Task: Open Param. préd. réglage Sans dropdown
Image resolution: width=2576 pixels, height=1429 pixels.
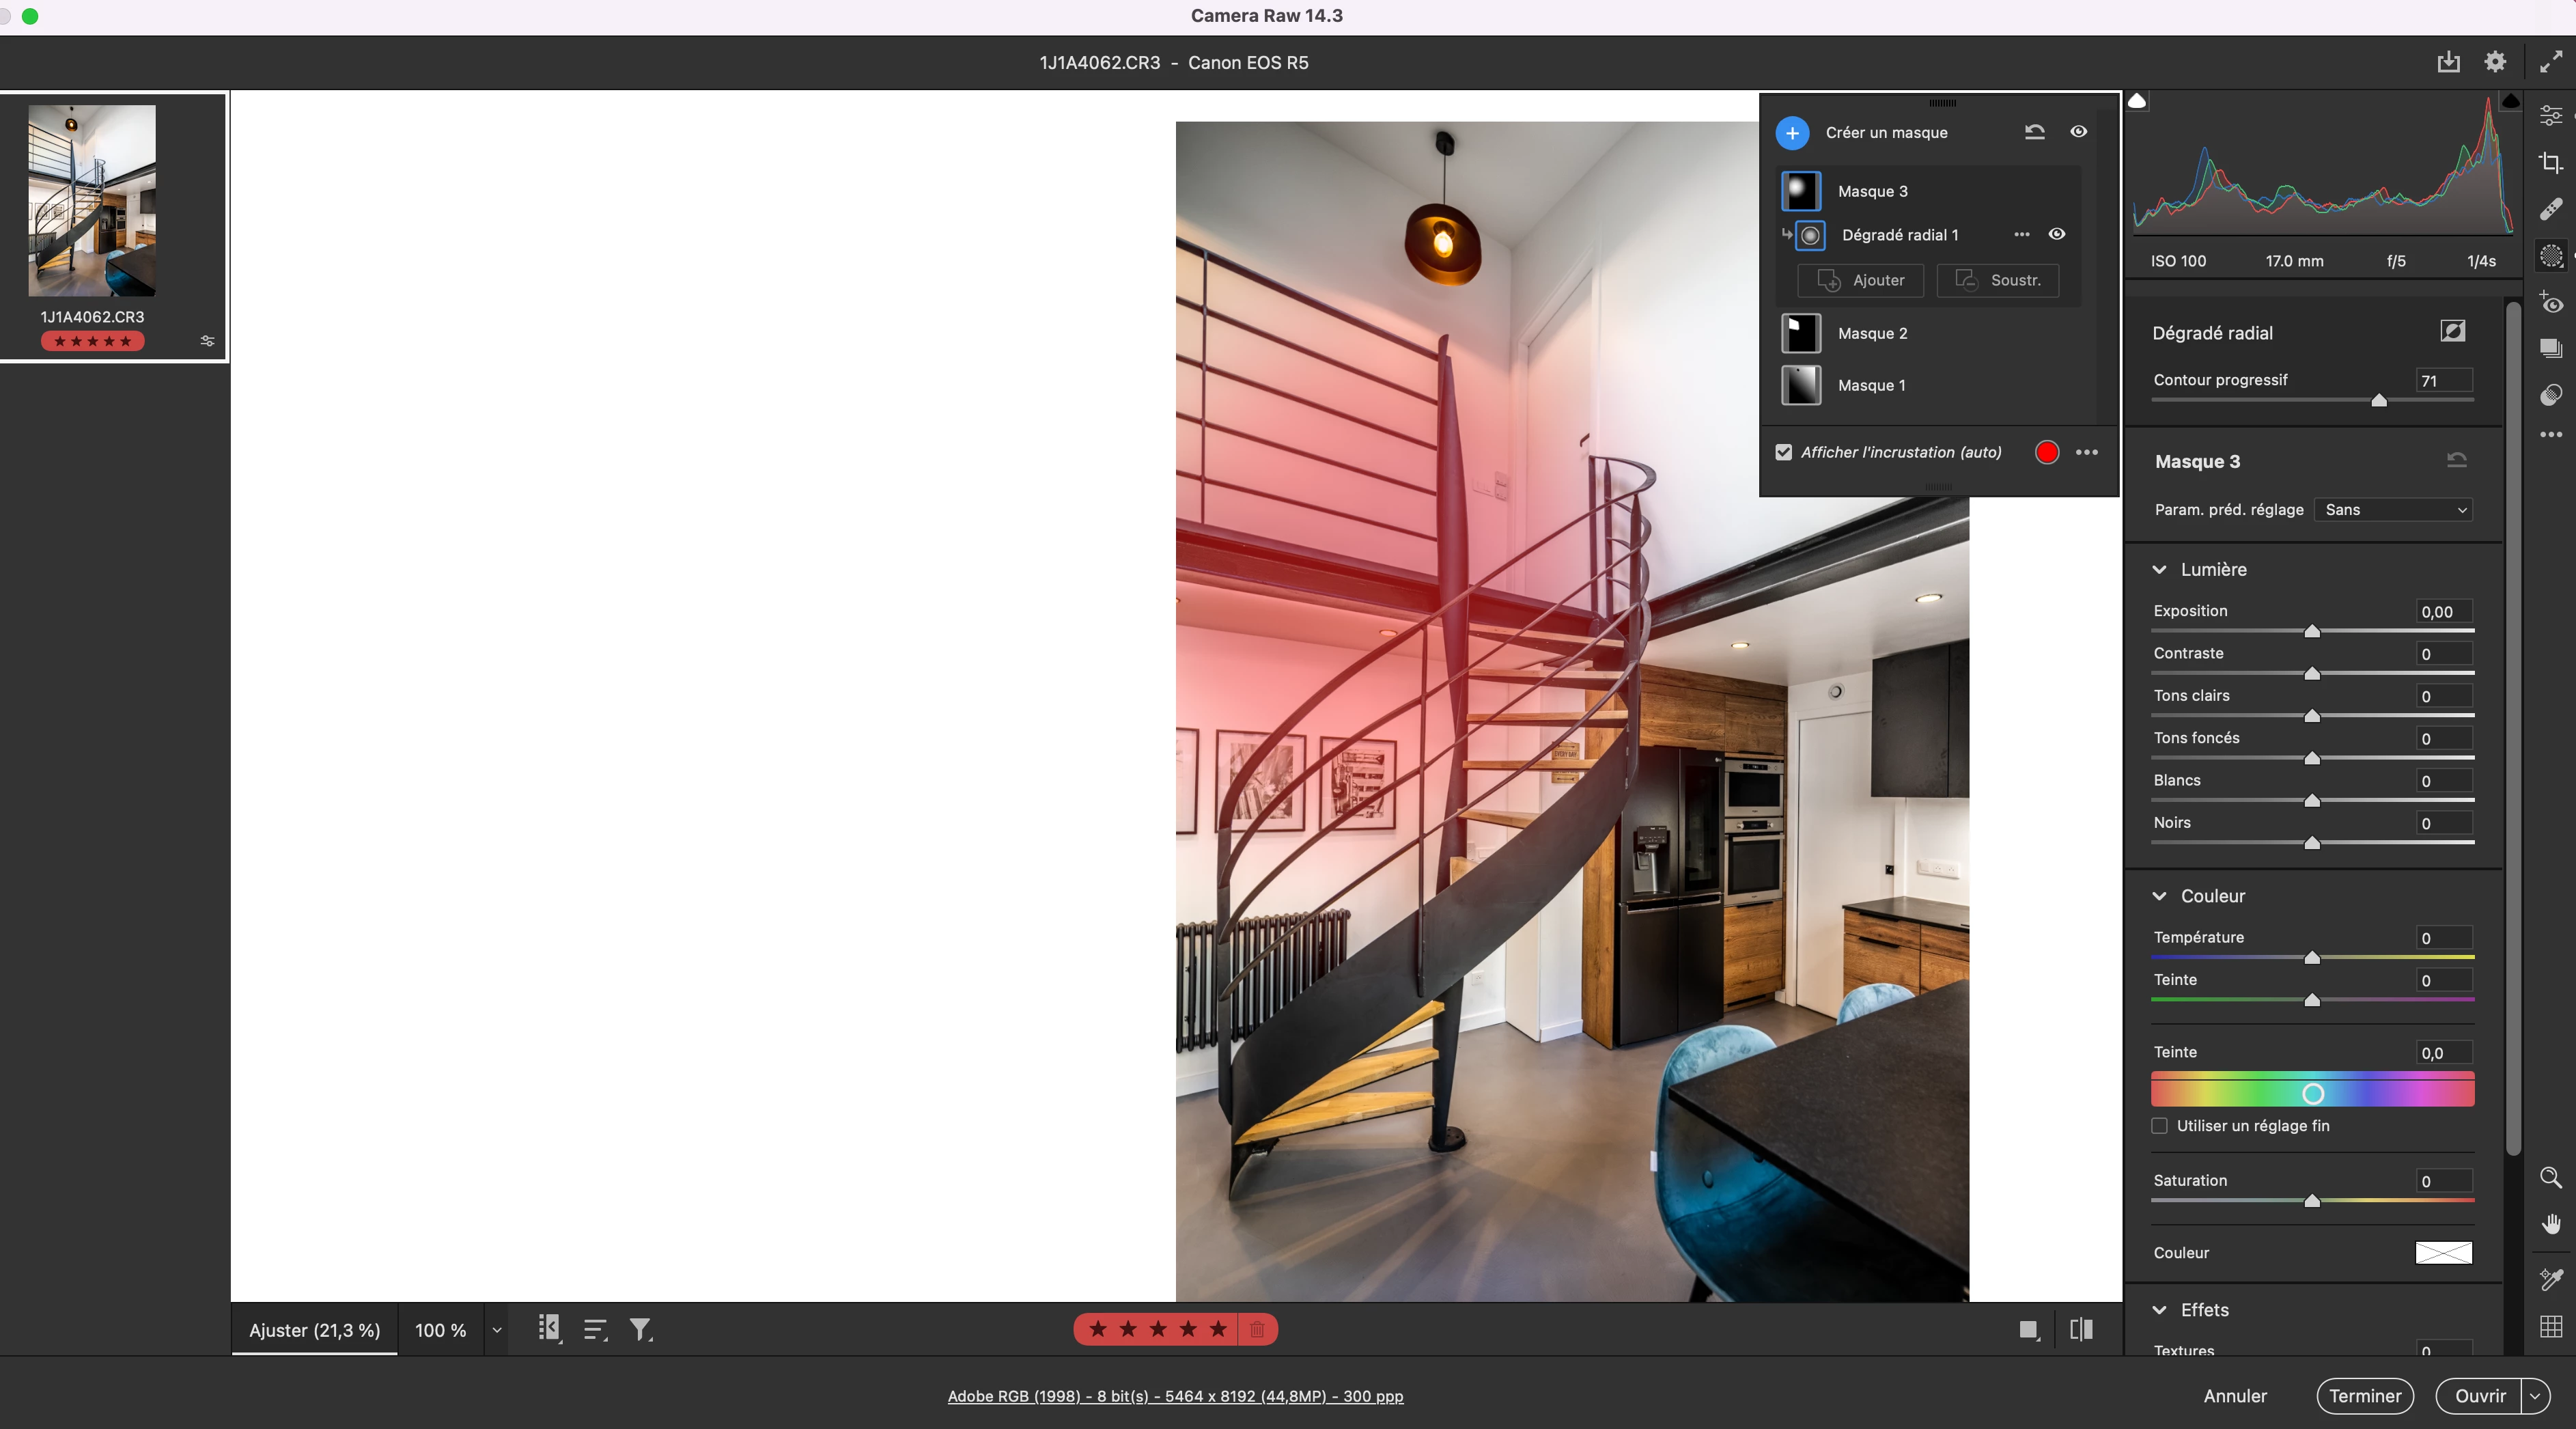Action: tap(2395, 510)
